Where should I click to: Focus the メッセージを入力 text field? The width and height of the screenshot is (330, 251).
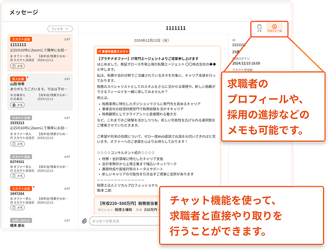(125, 221)
